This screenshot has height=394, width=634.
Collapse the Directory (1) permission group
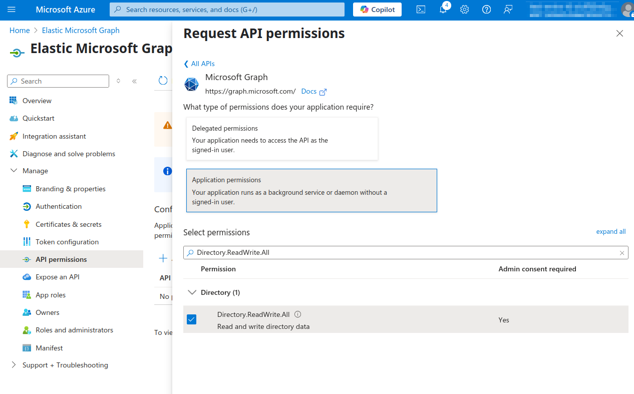tap(192, 292)
